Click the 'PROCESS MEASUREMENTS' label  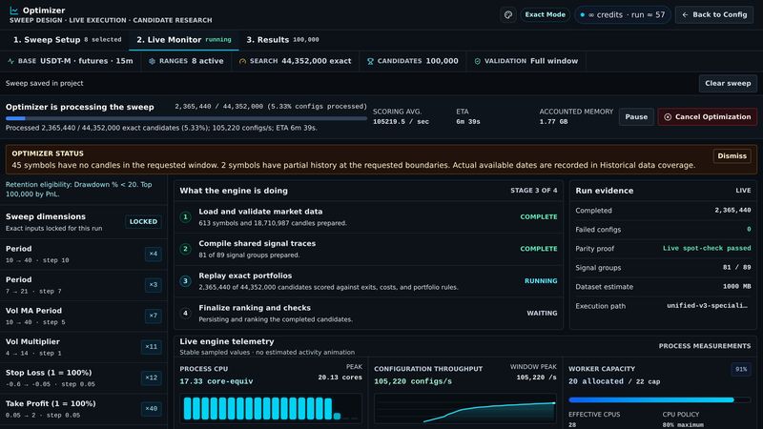coord(705,346)
